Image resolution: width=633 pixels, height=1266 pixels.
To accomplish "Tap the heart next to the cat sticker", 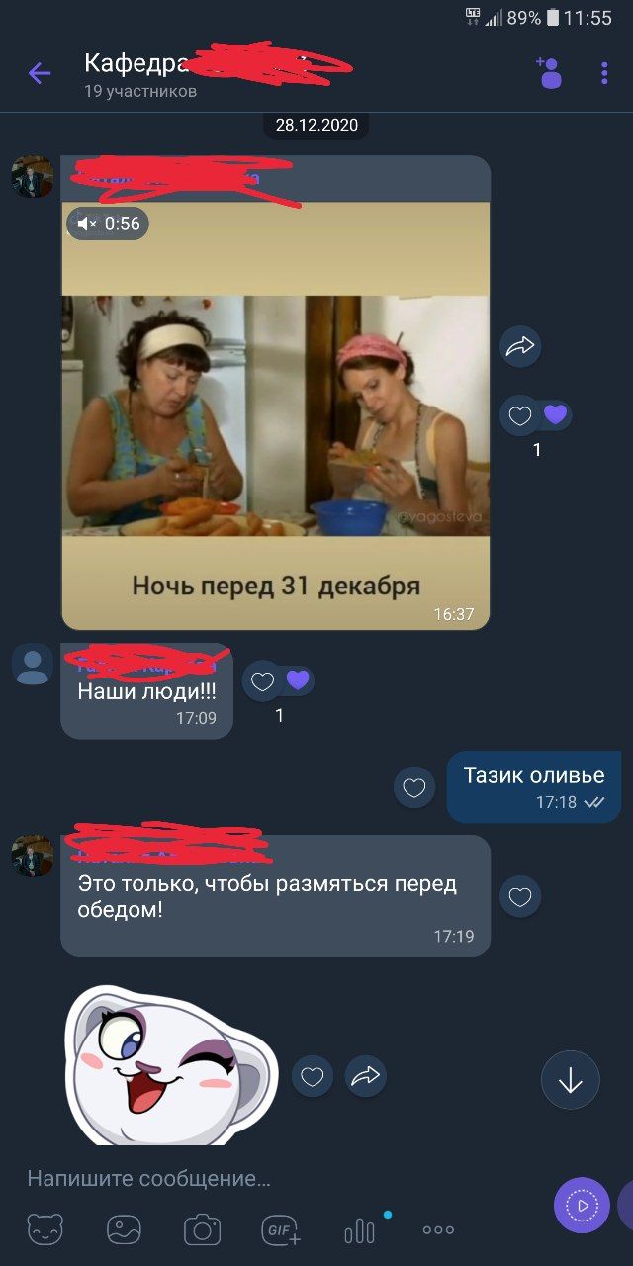I will coord(313,1076).
